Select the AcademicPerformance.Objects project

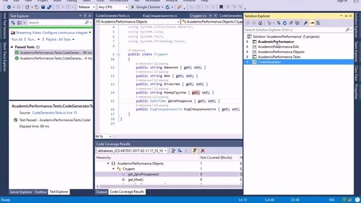281,52
